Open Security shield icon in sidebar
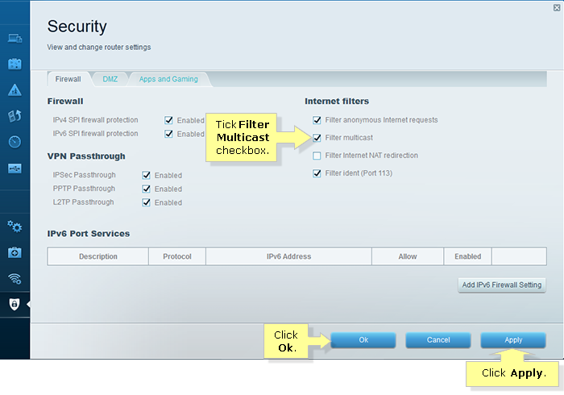The width and height of the screenshot is (564, 395). point(15,305)
